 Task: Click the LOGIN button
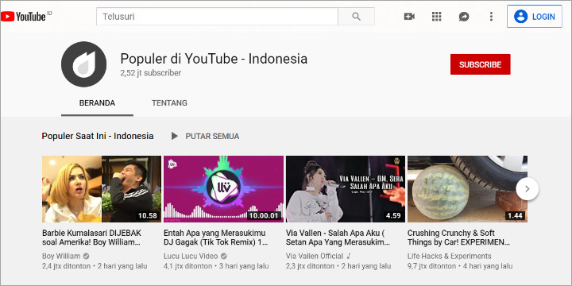point(535,17)
